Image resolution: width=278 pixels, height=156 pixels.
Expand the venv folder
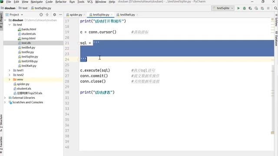click(x=10, y=80)
